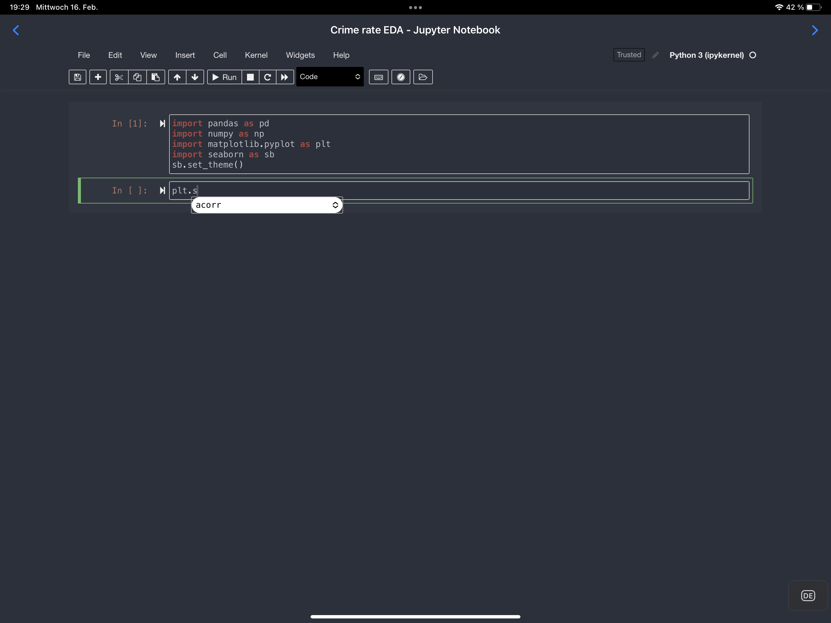831x623 pixels.
Task: Cut the selected cell with the scissors icon
Action: coord(119,77)
